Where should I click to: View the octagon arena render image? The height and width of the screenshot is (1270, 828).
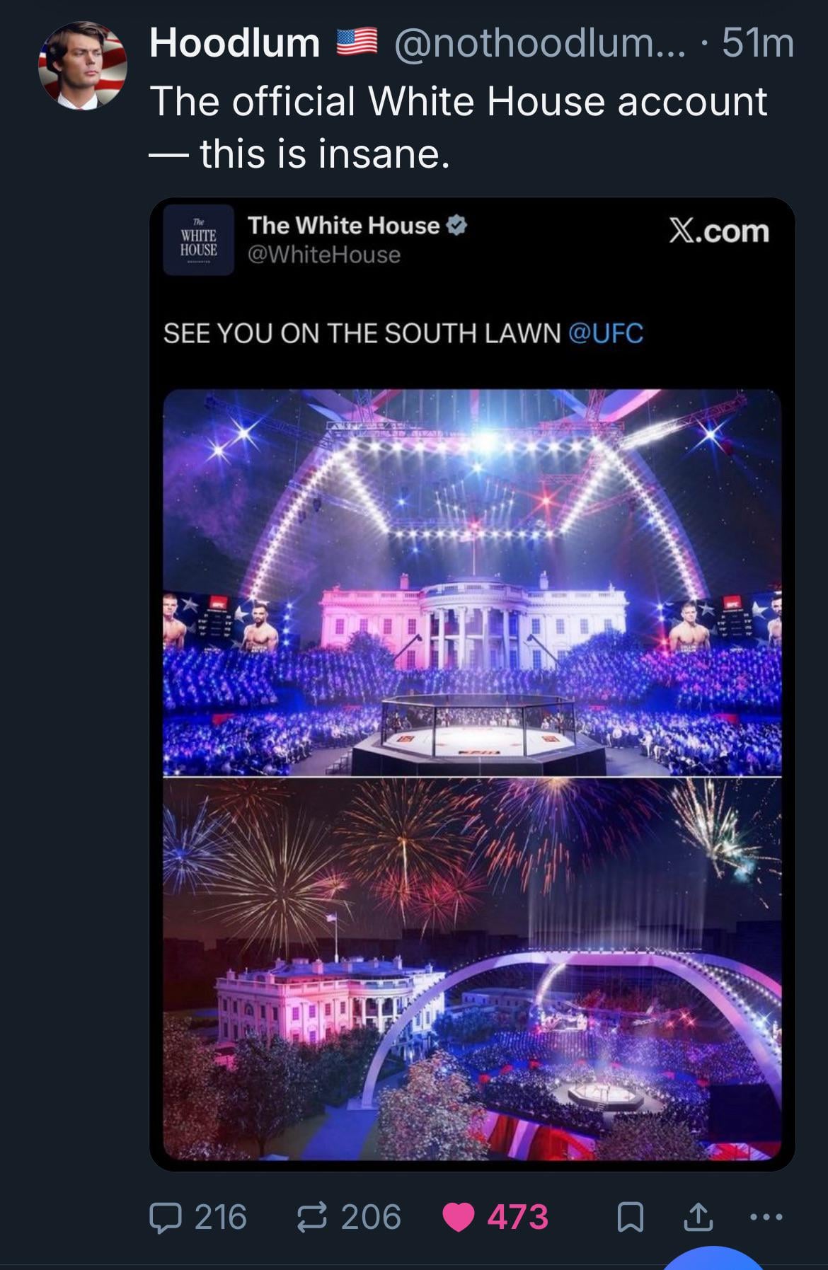(472, 582)
